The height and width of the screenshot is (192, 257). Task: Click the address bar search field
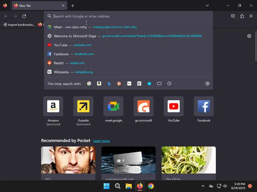[128, 16]
